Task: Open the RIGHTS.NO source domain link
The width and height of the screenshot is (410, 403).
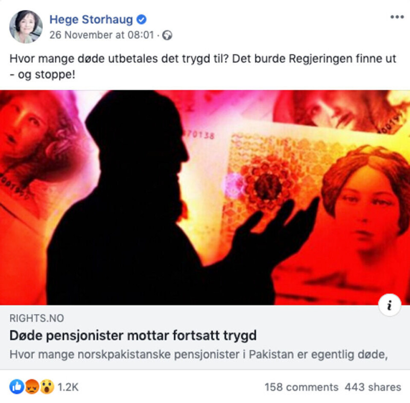Action: (37, 318)
